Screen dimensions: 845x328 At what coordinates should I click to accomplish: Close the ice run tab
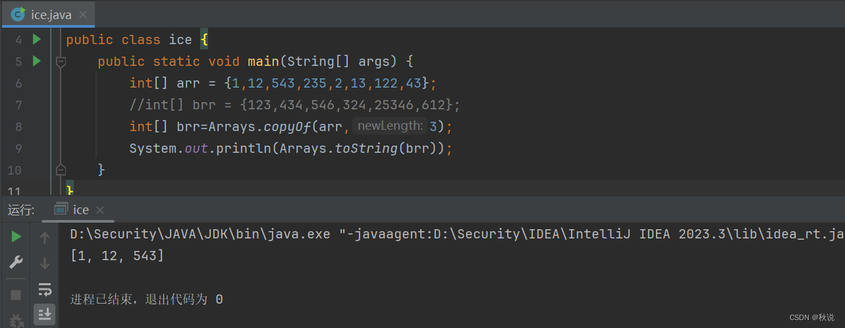click(100, 210)
